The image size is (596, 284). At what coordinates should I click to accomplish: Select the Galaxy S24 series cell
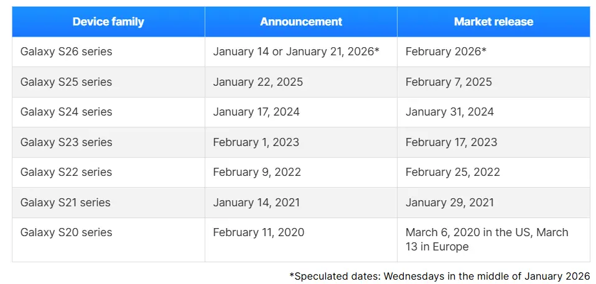[67, 112]
